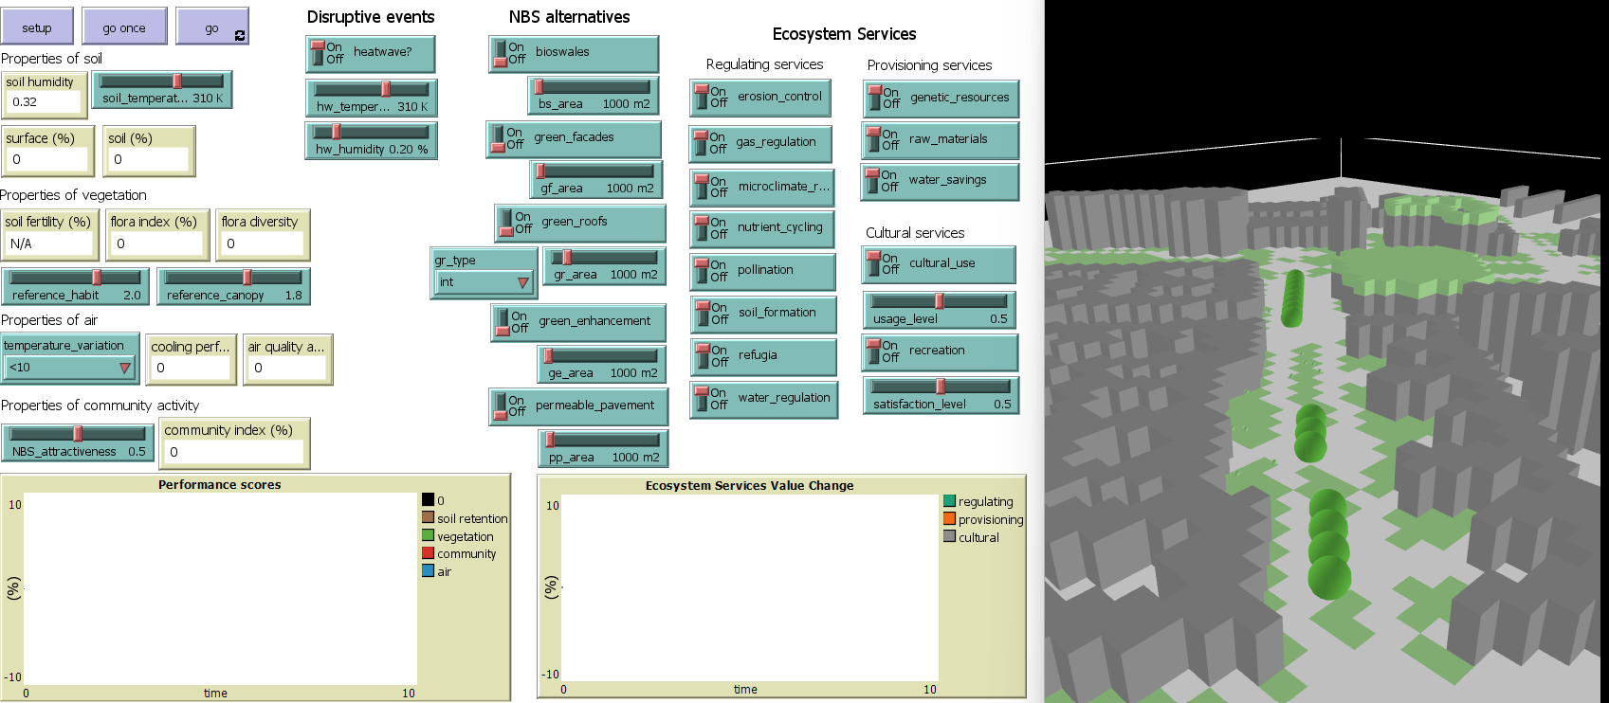This screenshot has height=703, width=1609.
Task: Toggle nutrient_cycling switch
Action: click(x=762, y=230)
